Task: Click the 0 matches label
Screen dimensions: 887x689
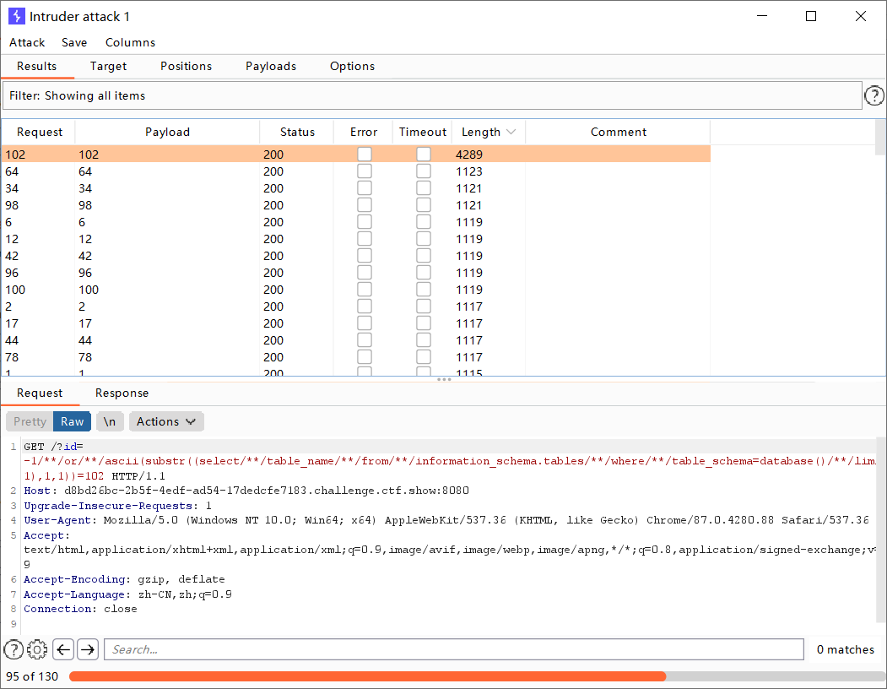Action: [845, 649]
